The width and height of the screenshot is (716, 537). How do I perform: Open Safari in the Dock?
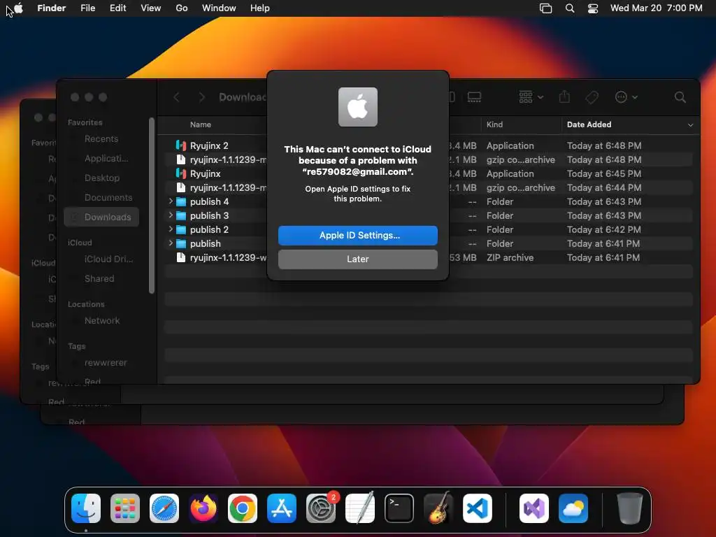(x=164, y=508)
